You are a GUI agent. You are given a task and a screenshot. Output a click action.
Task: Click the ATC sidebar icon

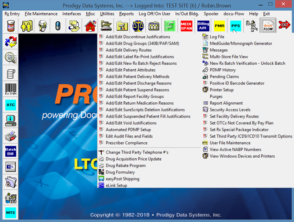[x=11, y=105]
